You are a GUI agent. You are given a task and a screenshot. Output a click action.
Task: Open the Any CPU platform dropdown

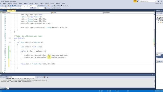pyautogui.click(x=32, y=6)
